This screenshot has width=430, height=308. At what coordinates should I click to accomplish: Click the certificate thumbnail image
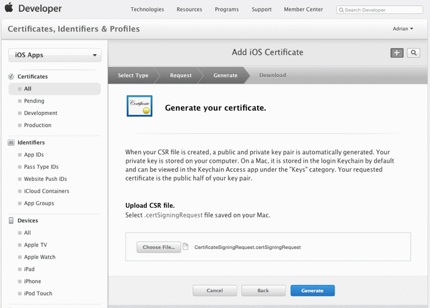(x=139, y=106)
